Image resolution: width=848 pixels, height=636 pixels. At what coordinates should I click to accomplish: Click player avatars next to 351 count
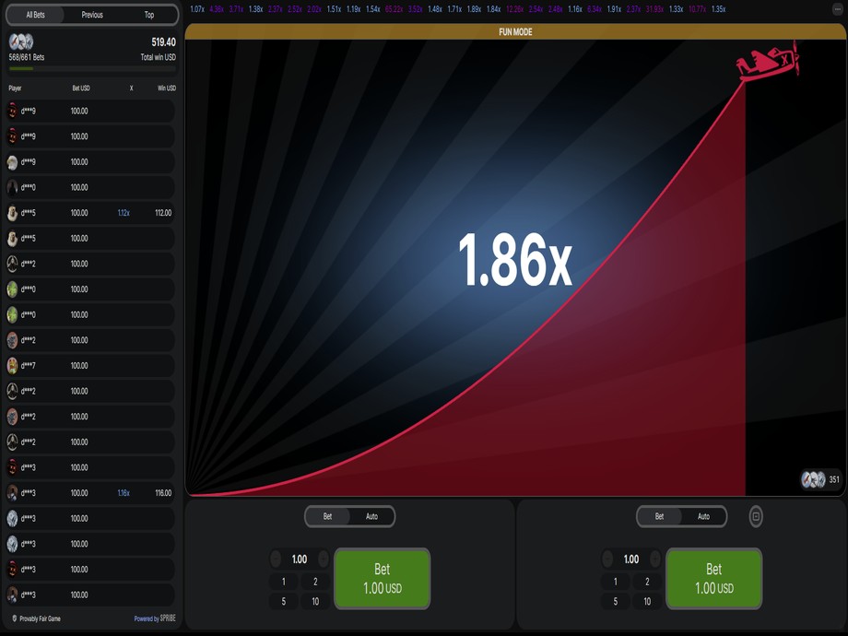[x=812, y=479]
